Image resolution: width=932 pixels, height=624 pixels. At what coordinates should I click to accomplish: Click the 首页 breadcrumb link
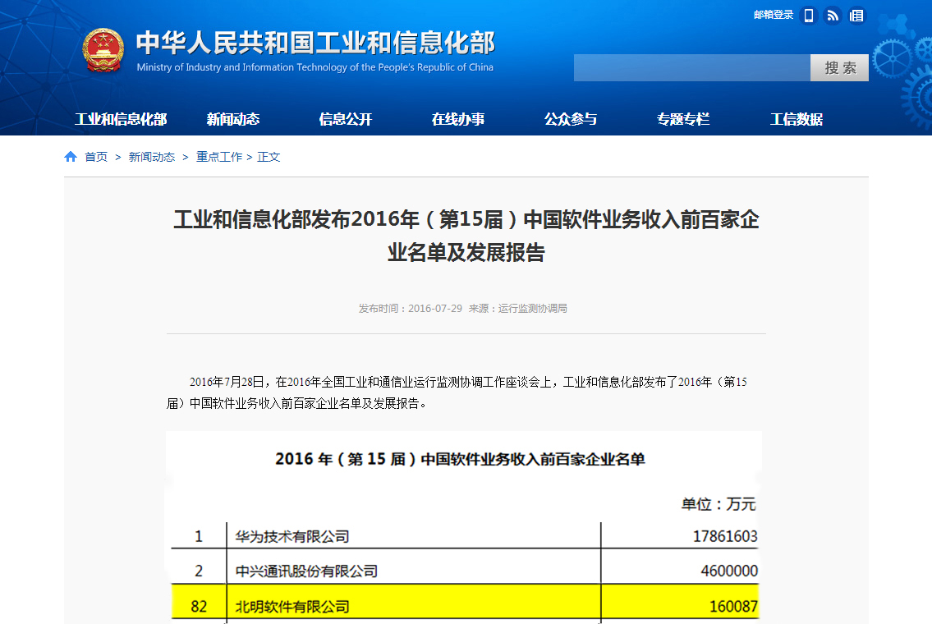click(96, 157)
